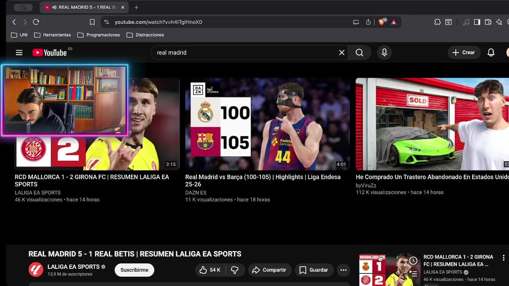Open a new browser tab
Screen dimensions: 509x286
(x=136, y=7)
